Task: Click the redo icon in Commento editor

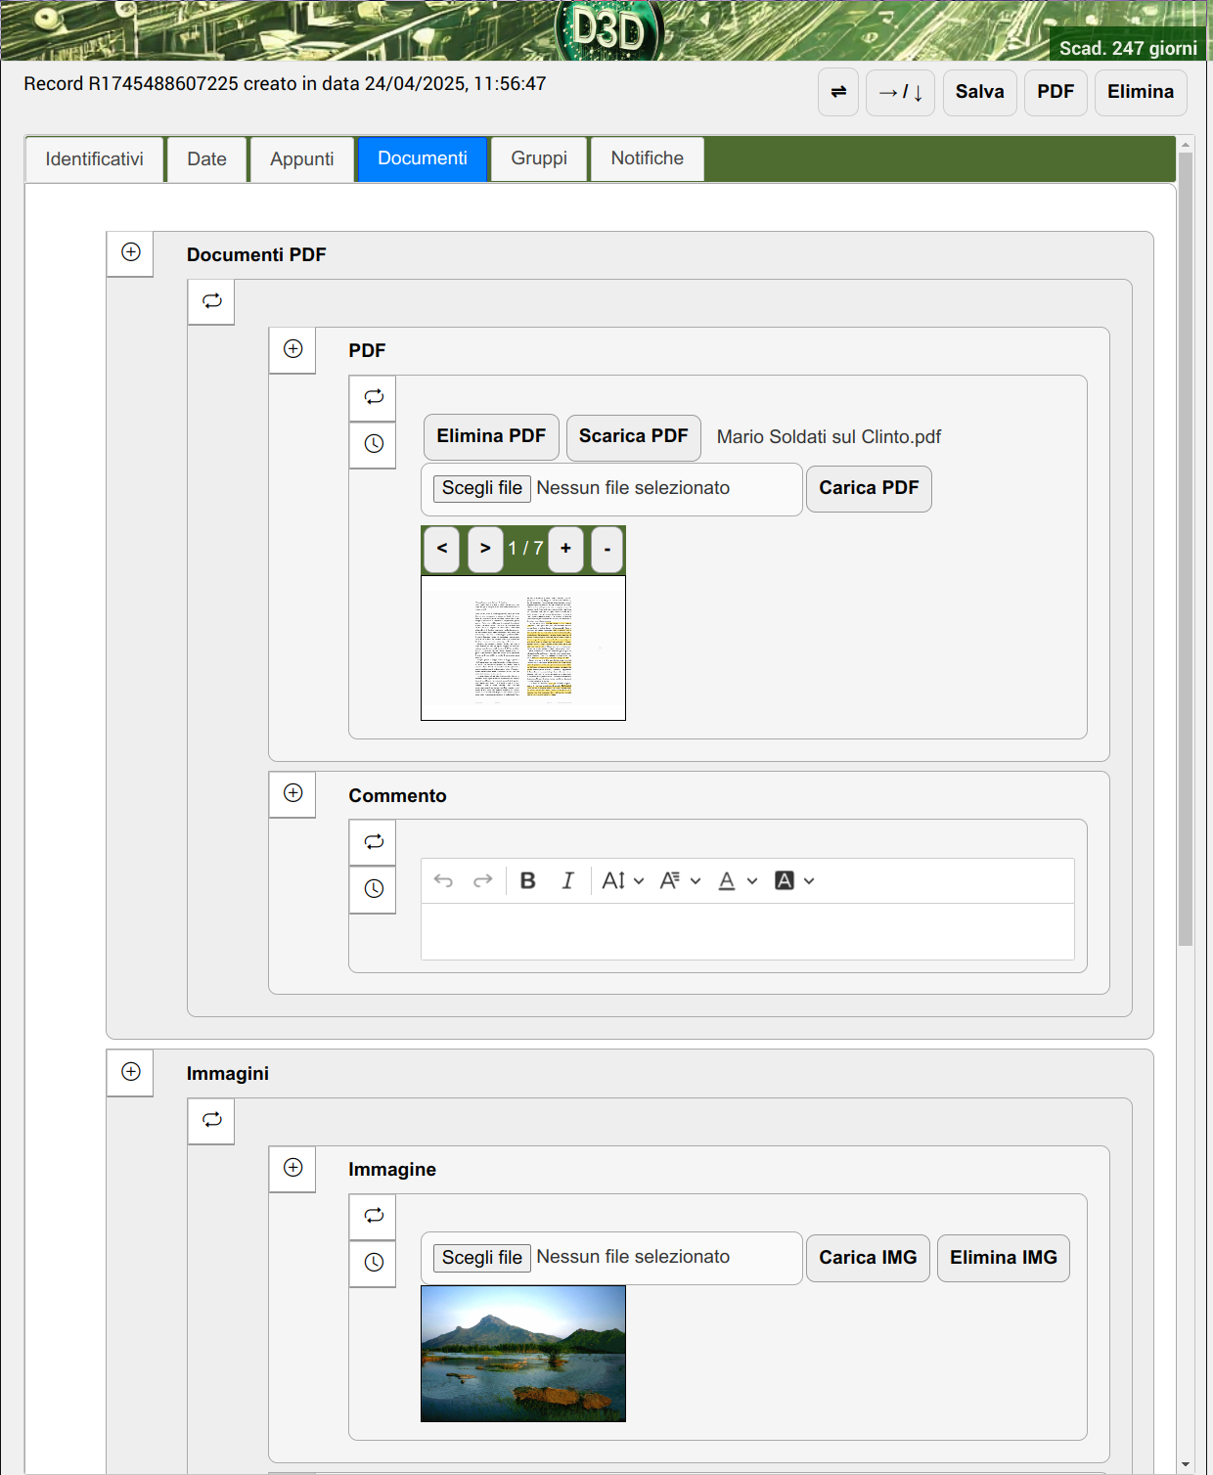Action: (x=482, y=881)
